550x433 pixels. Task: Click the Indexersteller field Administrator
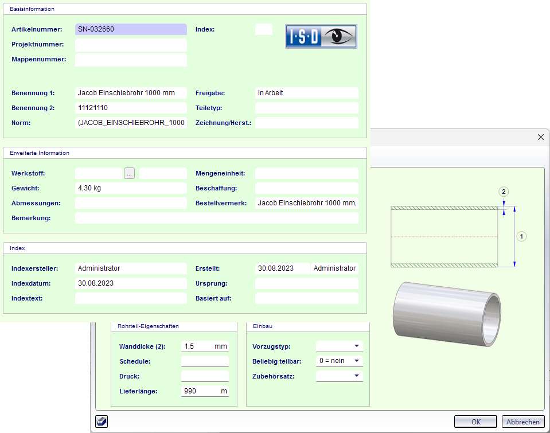click(131, 268)
